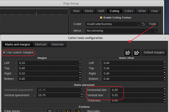Click the Horizontal size field showing 0.20
This screenshot has width=169, height=112.
[137, 90]
